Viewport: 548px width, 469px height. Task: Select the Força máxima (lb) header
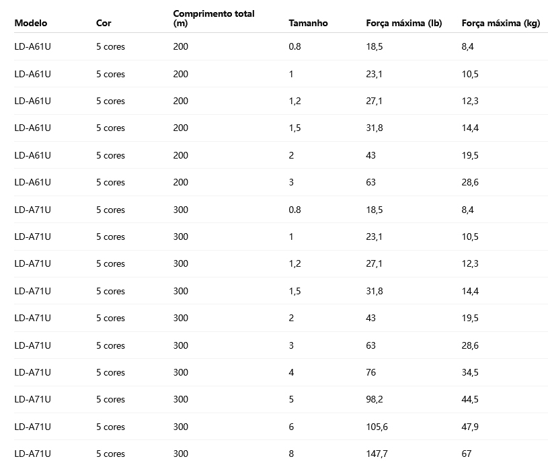[403, 23]
